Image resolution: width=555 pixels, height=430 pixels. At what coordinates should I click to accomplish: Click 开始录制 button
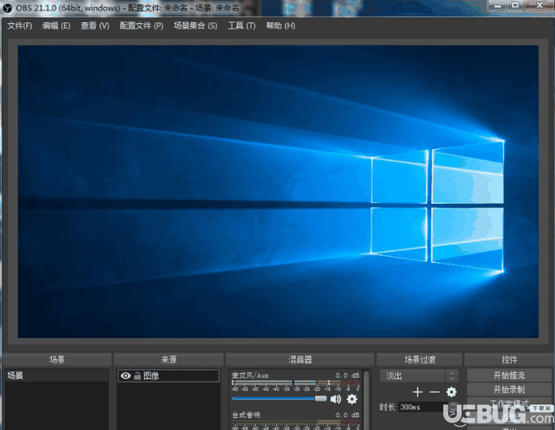pyautogui.click(x=509, y=390)
